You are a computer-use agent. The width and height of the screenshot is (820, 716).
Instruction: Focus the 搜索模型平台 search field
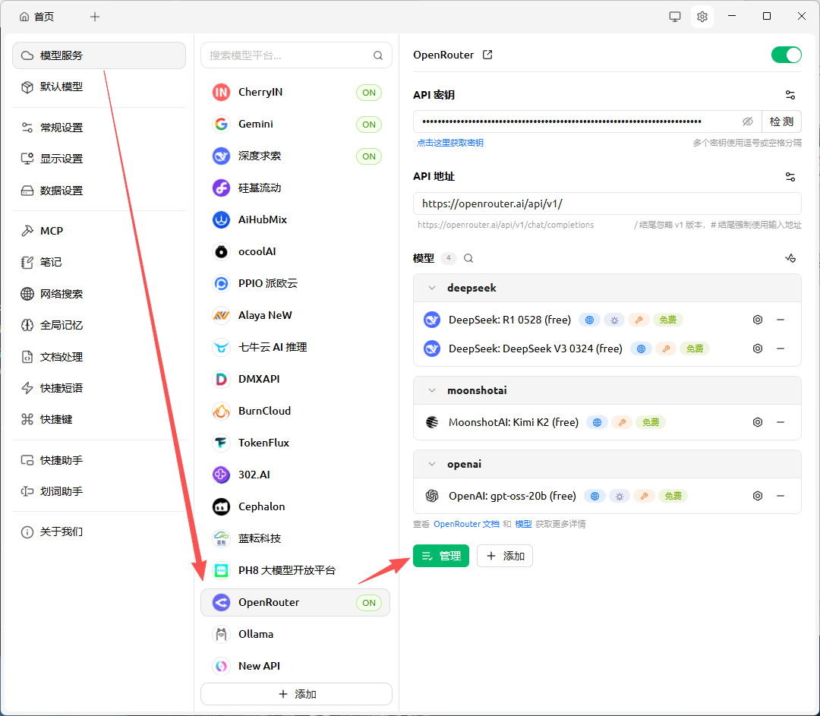[297, 55]
